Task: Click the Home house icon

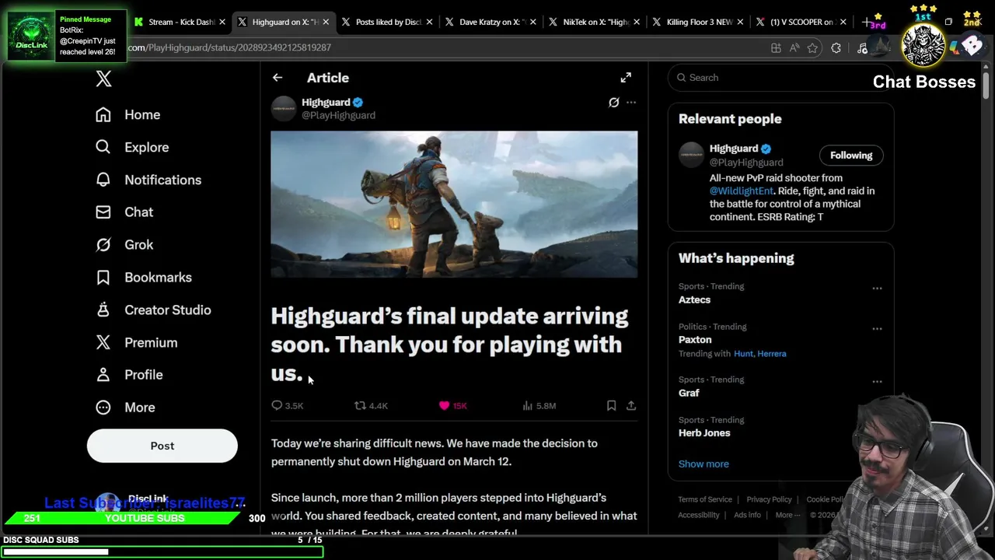Action: click(103, 114)
